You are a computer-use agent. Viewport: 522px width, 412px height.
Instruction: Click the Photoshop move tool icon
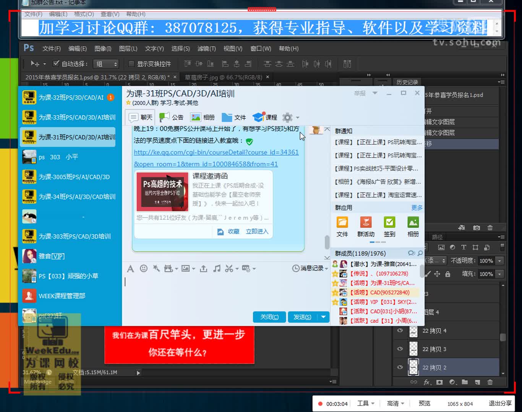click(x=35, y=64)
